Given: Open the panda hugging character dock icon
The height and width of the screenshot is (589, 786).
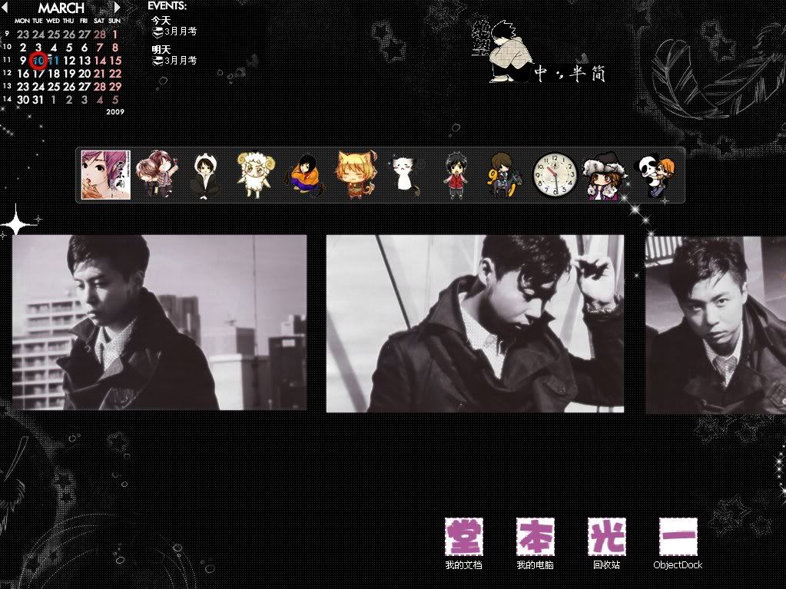Looking at the screenshot, I should 655,176.
